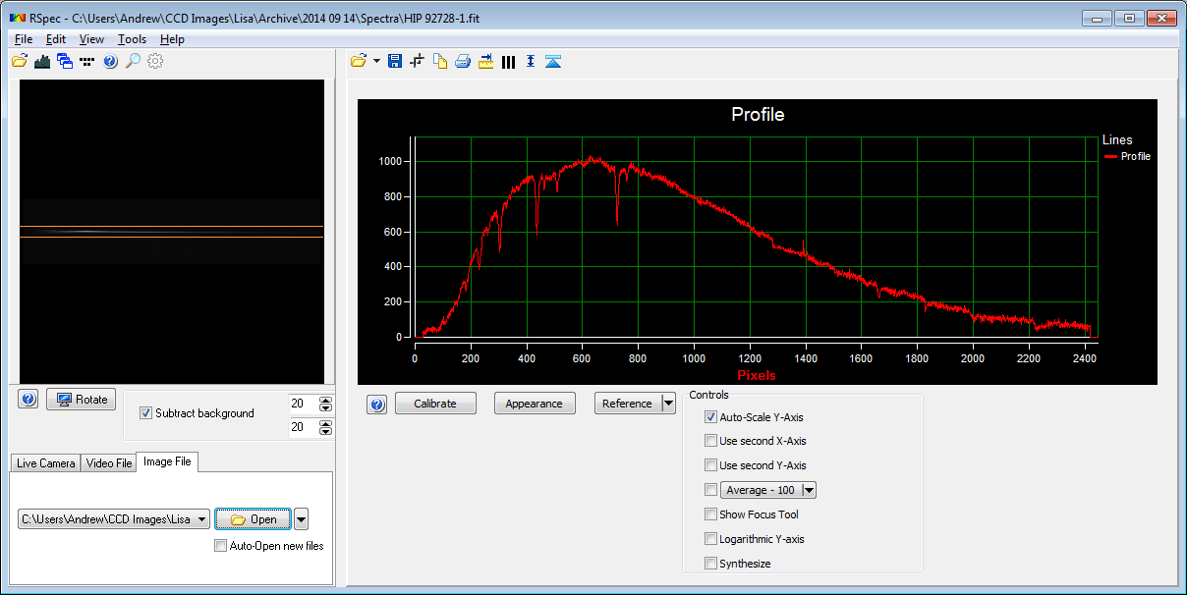Disable the Auto-Scale Y-Axis checkbox
The image size is (1187, 595).
pyautogui.click(x=710, y=417)
